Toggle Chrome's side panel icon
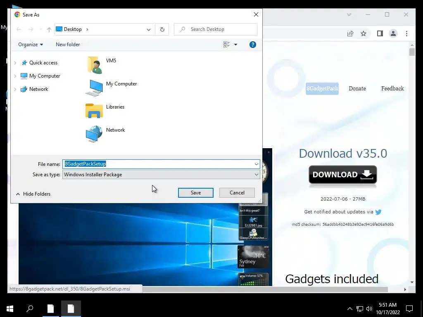Viewport: 423px width, 317px height. [380, 34]
